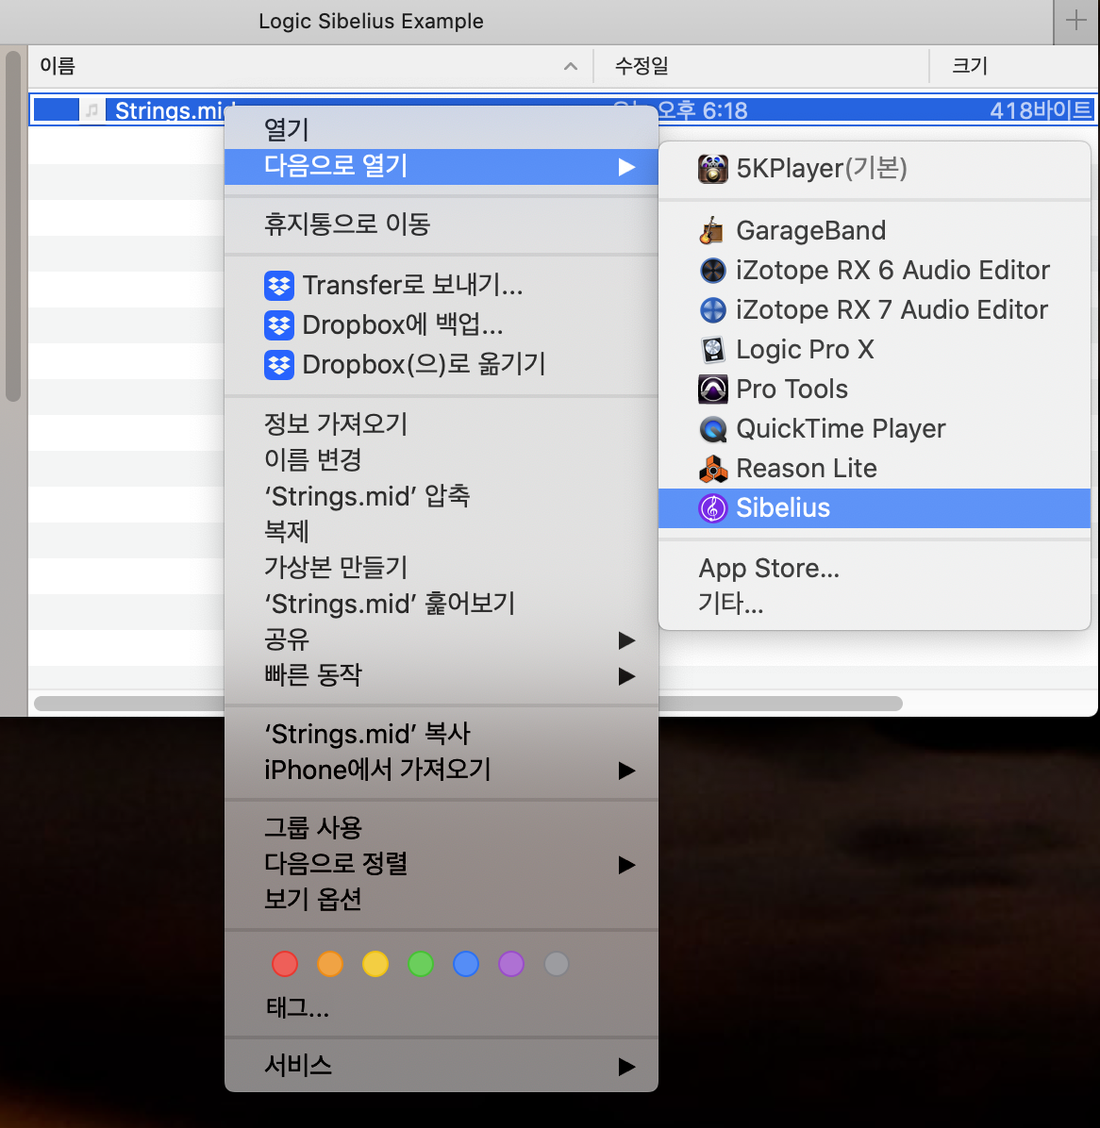Click the 418바이트 file size cell

pyautogui.click(x=1041, y=110)
